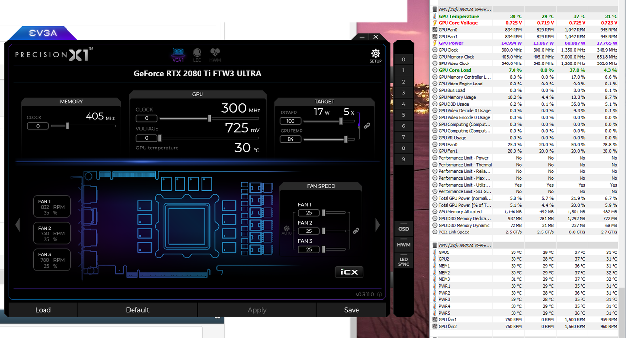Click the GPU Temp target input showing 84
The width and height of the screenshot is (626, 338).
tap(291, 139)
